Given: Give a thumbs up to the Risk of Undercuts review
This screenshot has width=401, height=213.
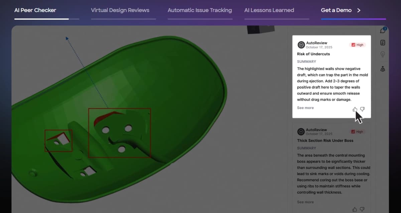Looking at the screenshot, I should tap(355, 109).
